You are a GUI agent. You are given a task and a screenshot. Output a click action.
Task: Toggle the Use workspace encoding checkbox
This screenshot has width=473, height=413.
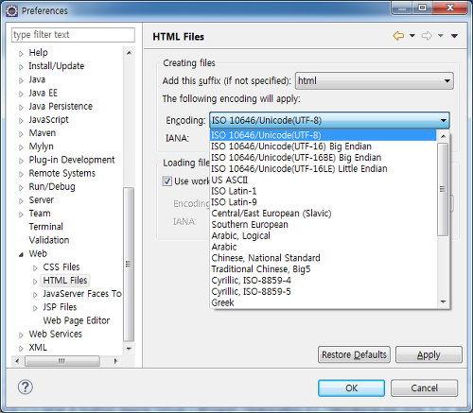click(x=166, y=181)
